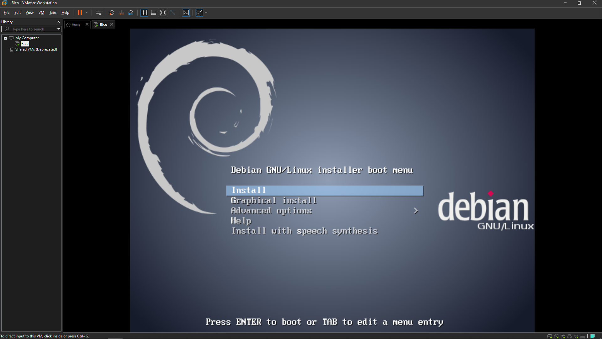Open the VM menu
This screenshot has height=339, width=602.
pos(41,13)
